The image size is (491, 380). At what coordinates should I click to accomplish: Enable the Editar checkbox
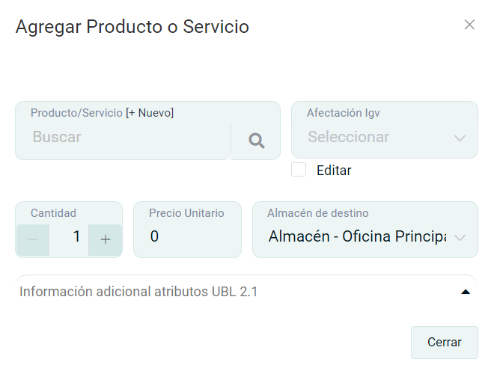point(299,170)
